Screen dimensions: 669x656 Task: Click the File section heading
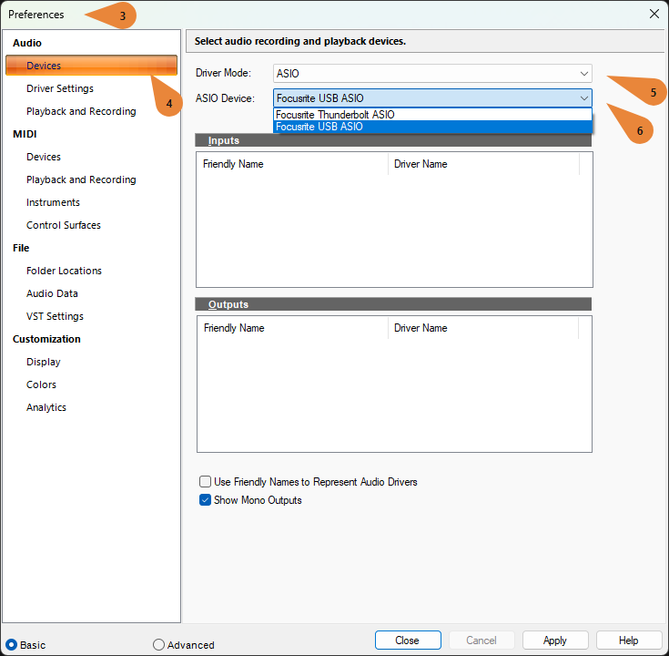click(x=21, y=248)
